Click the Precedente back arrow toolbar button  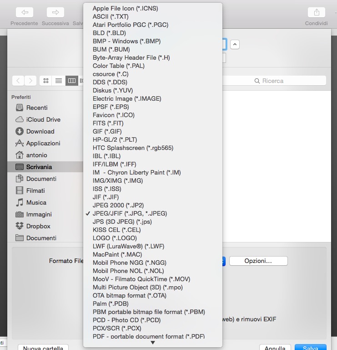[x=25, y=12]
